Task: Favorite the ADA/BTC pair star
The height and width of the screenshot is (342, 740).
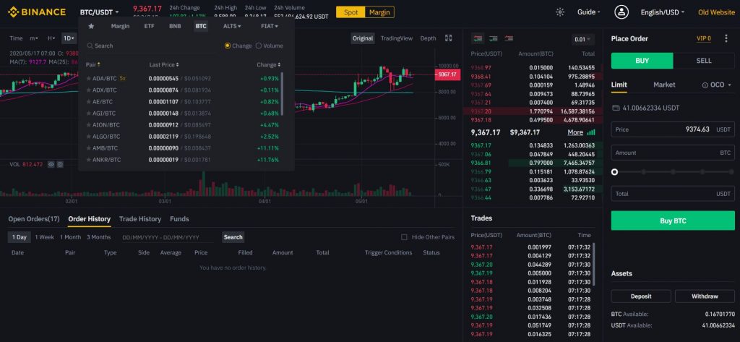Action: pyautogui.click(x=89, y=78)
